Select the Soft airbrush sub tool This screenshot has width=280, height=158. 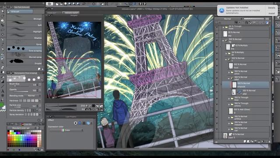pyautogui.click(x=24, y=23)
